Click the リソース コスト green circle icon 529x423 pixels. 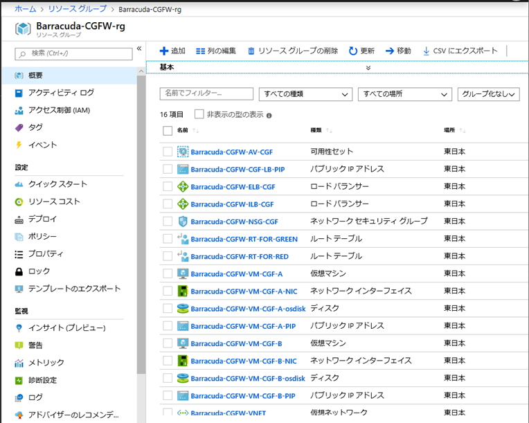tap(19, 201)
